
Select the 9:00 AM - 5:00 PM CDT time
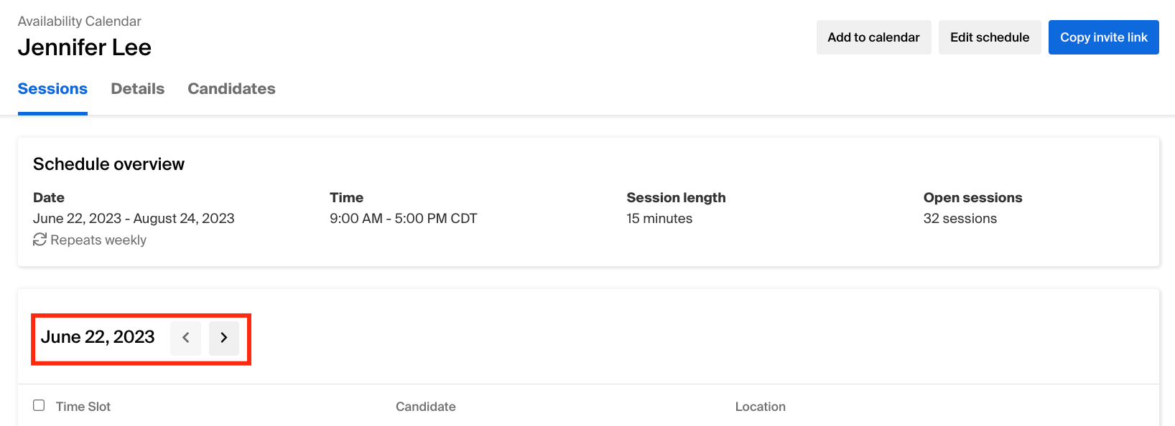click(404, 219)
